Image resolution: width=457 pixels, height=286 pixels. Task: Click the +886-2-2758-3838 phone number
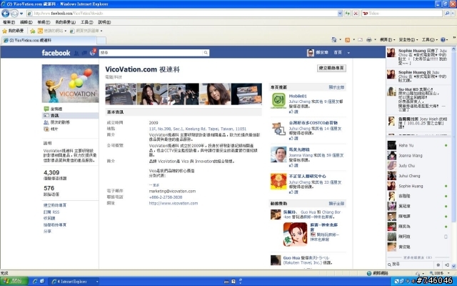[x=166, y=197]
